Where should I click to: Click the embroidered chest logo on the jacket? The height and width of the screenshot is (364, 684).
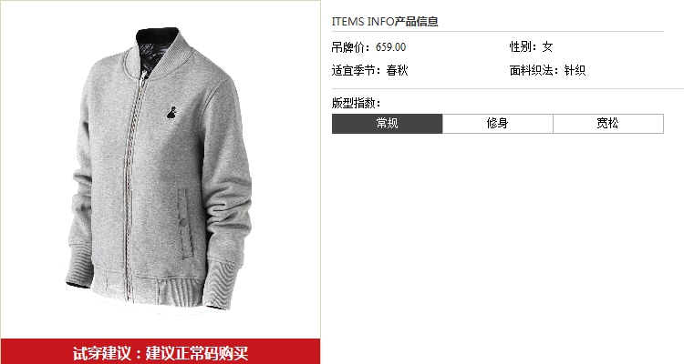(x=171, y=113)
